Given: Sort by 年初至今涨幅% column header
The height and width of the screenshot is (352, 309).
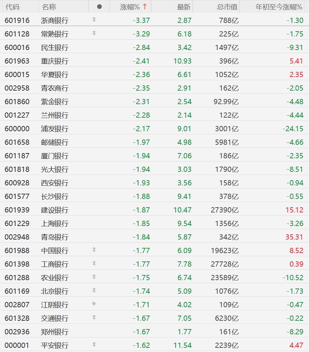Looking at the screenshot, I should [279, 7].
